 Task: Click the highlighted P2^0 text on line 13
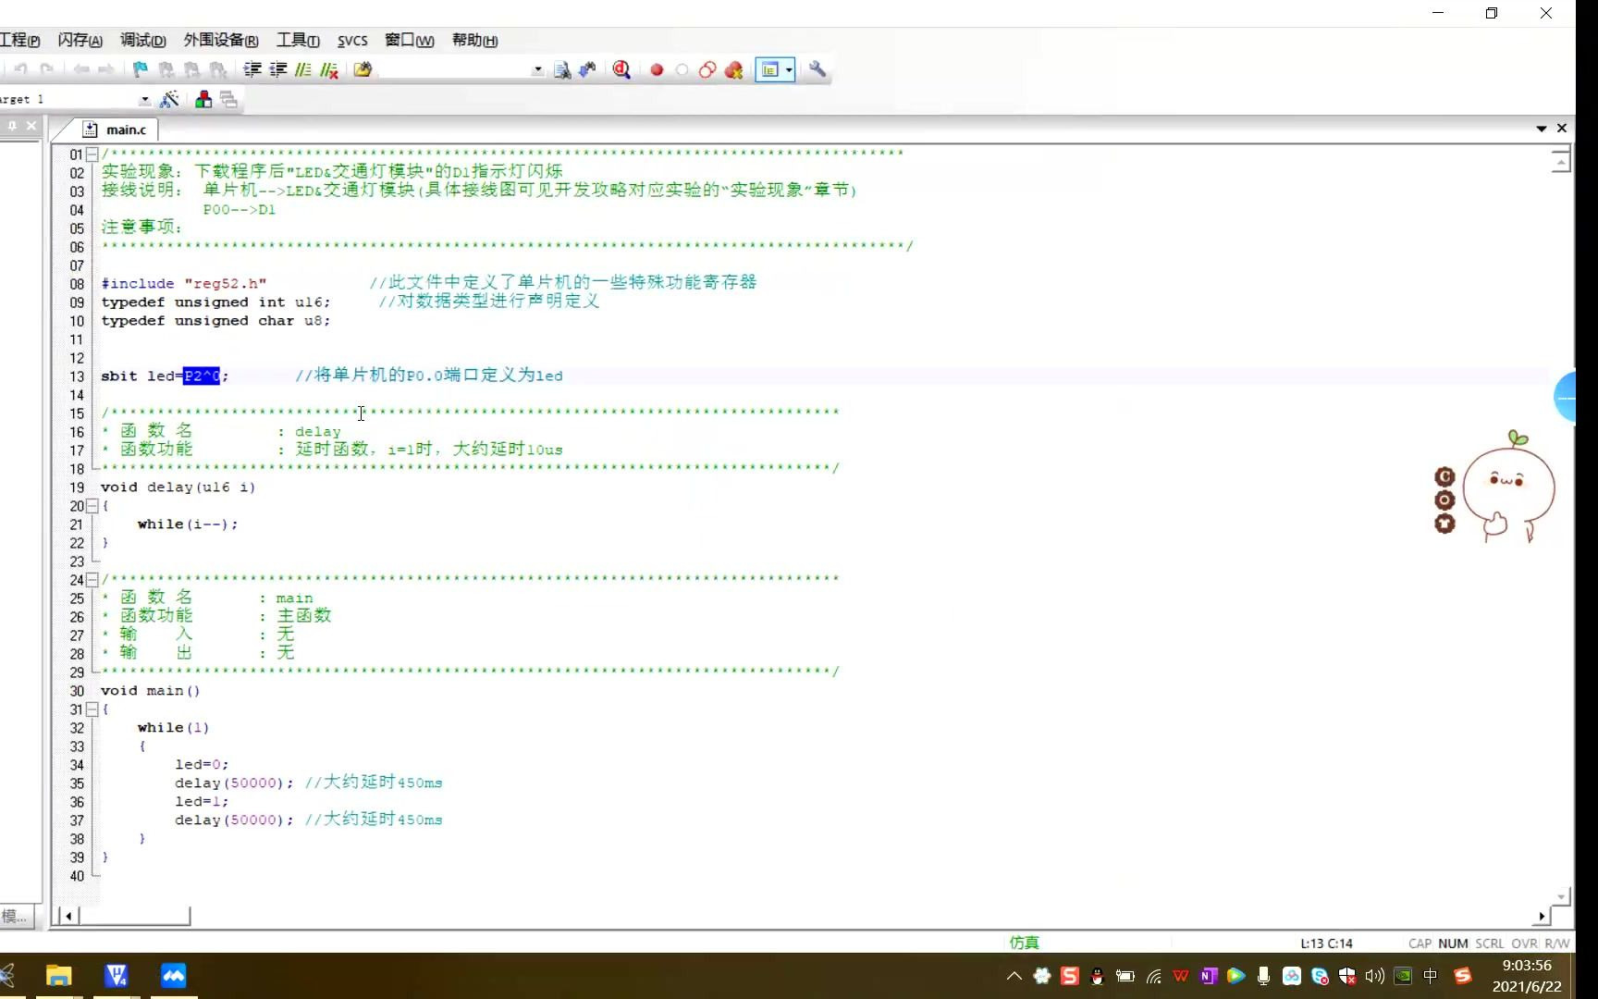click(202, 376)
